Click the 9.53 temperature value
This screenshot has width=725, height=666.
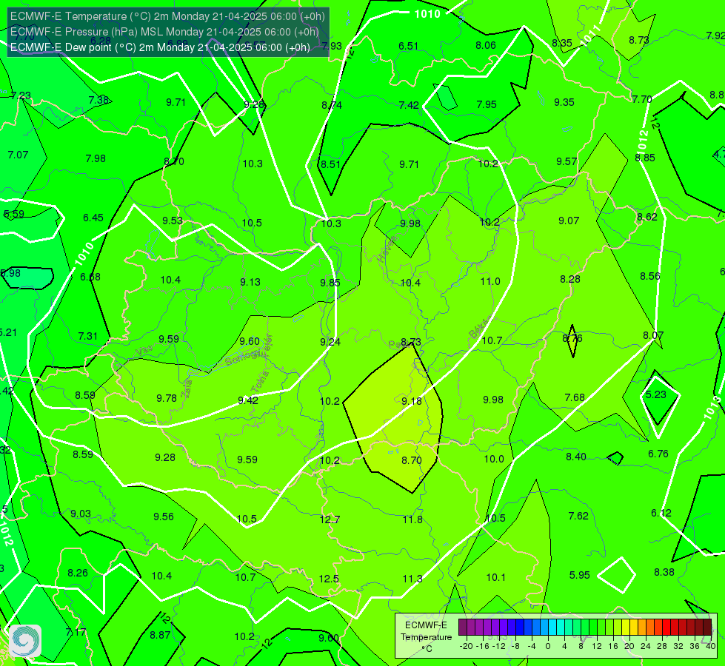[x=173, y=221]
